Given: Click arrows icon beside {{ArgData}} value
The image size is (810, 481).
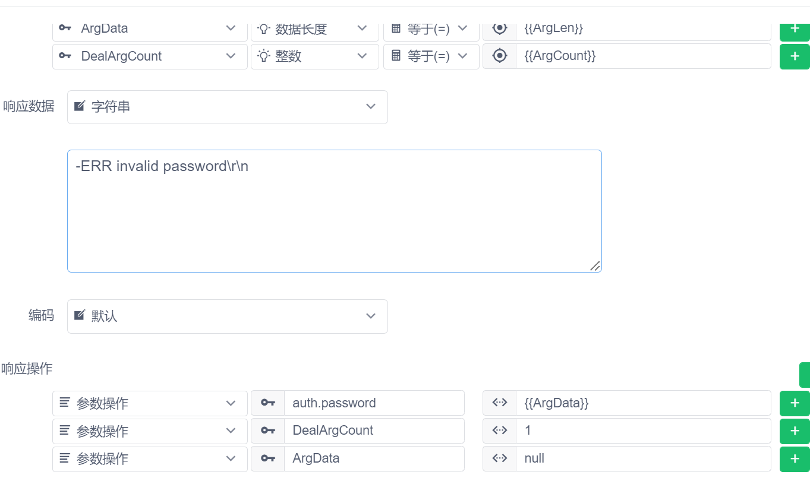Looking at the screenshot, I should tap(500, 403).
